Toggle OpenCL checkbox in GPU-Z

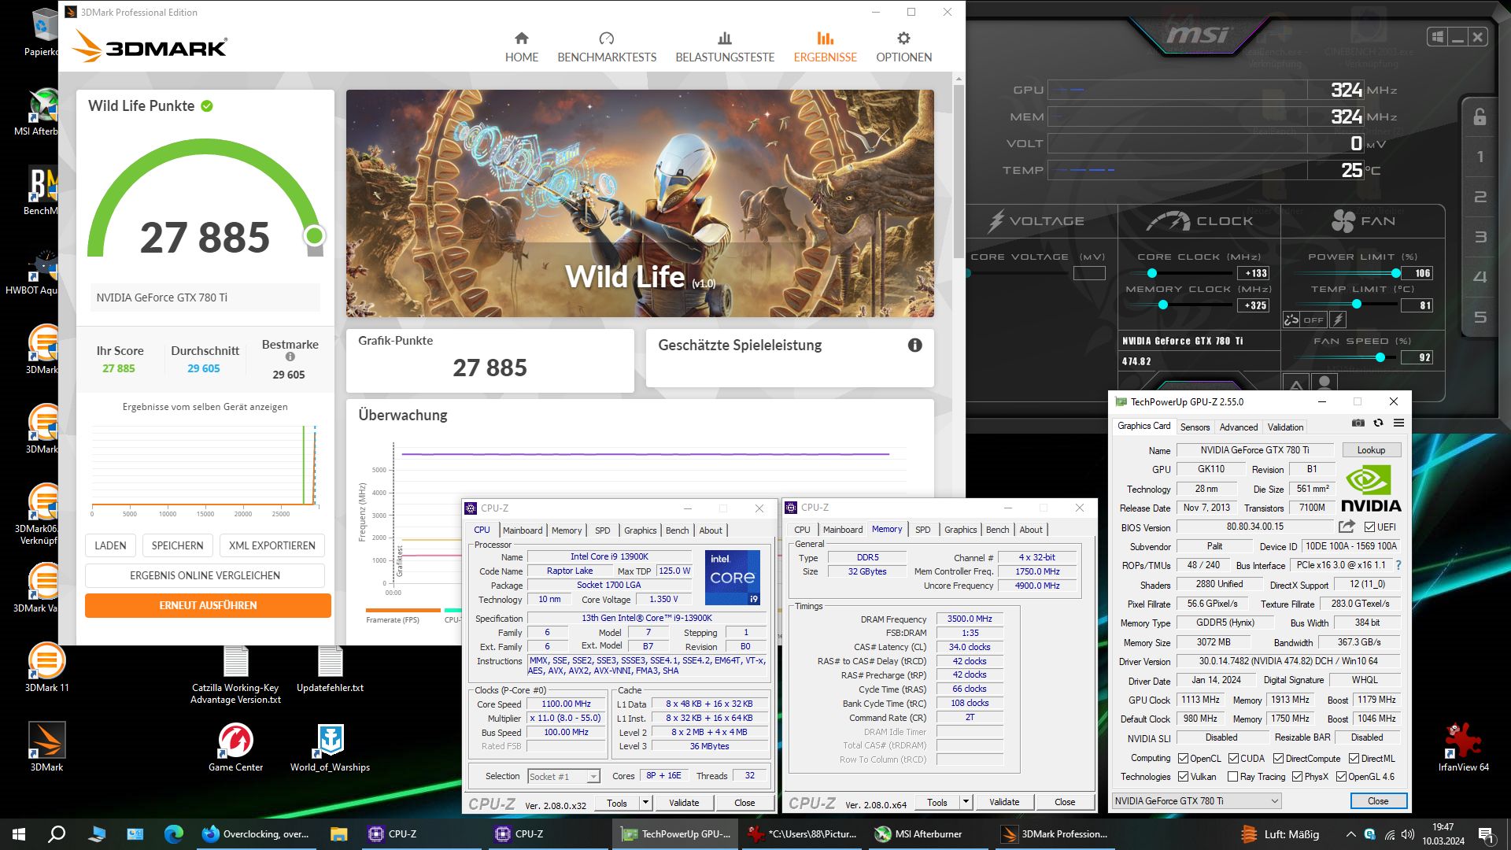pos(1183,758)
